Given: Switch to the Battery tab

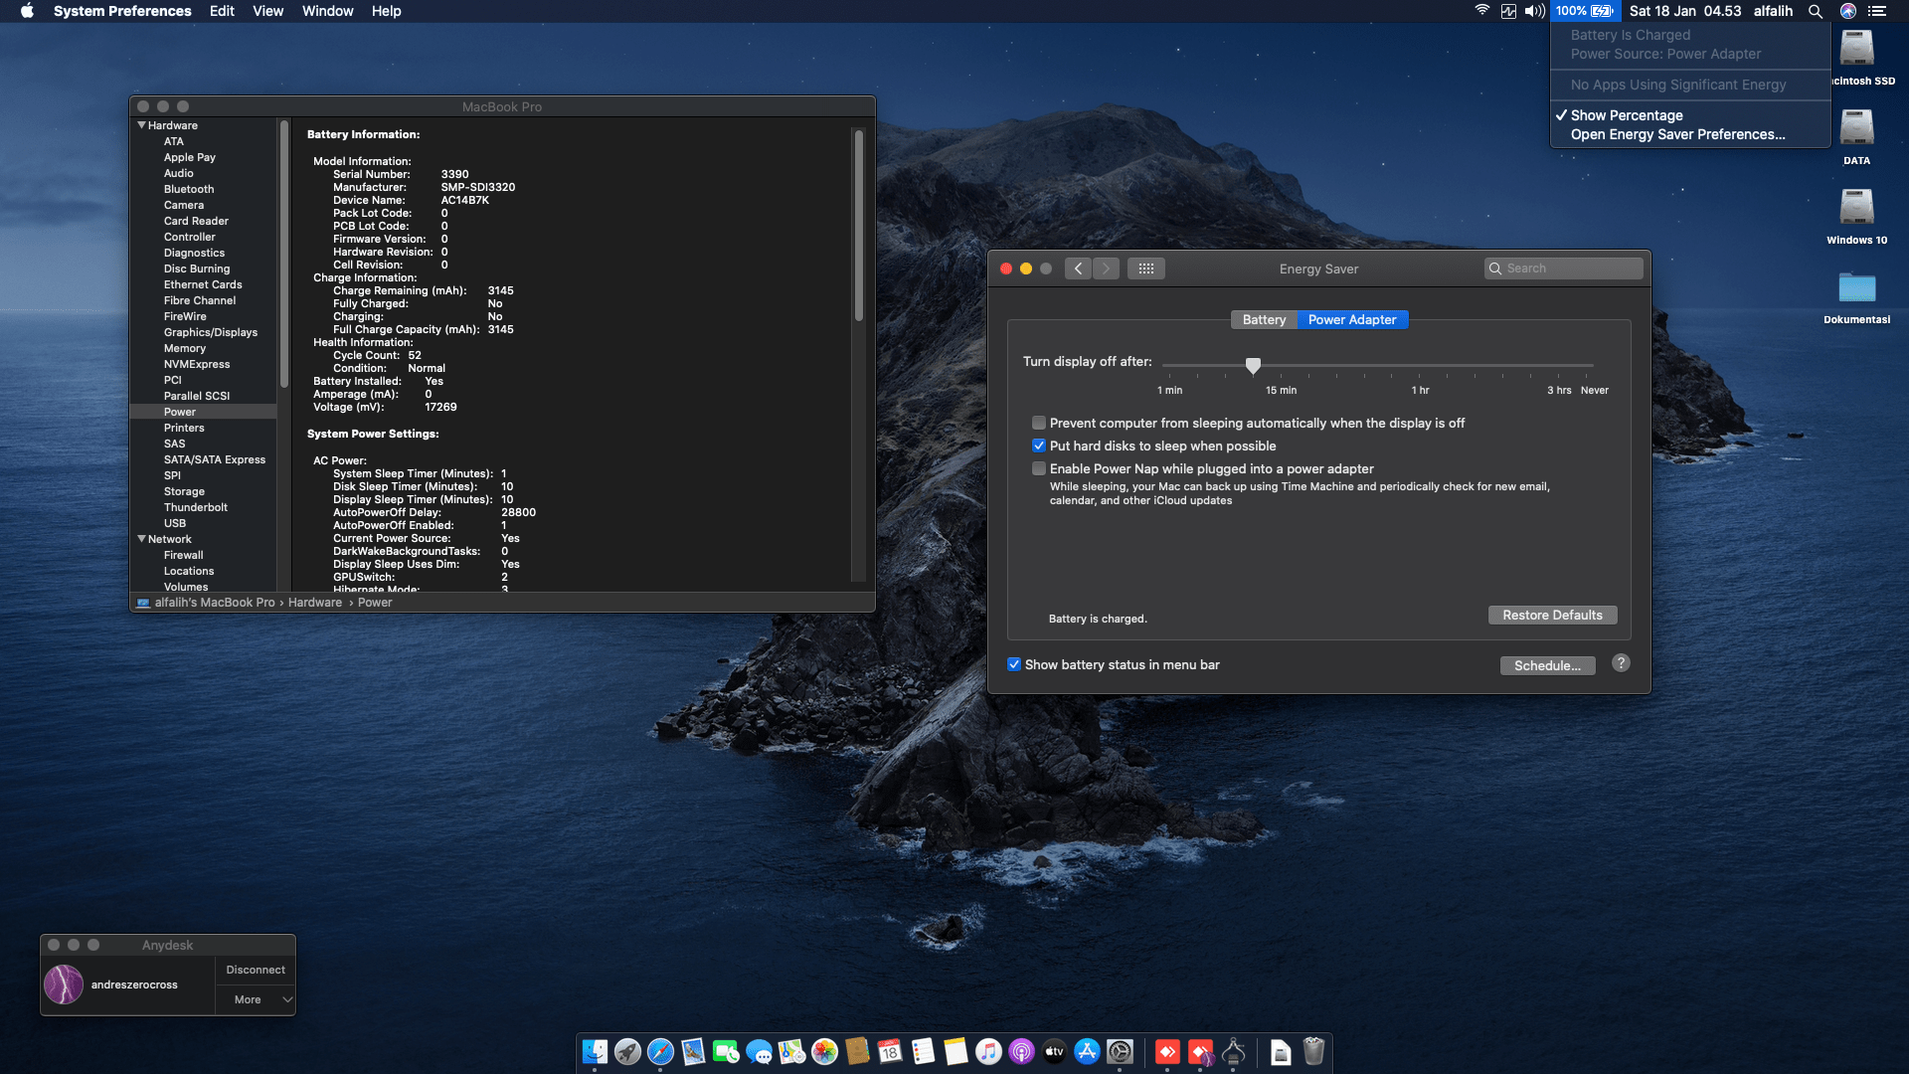Looking at the screenshot, I should [x=1264, y=319].
